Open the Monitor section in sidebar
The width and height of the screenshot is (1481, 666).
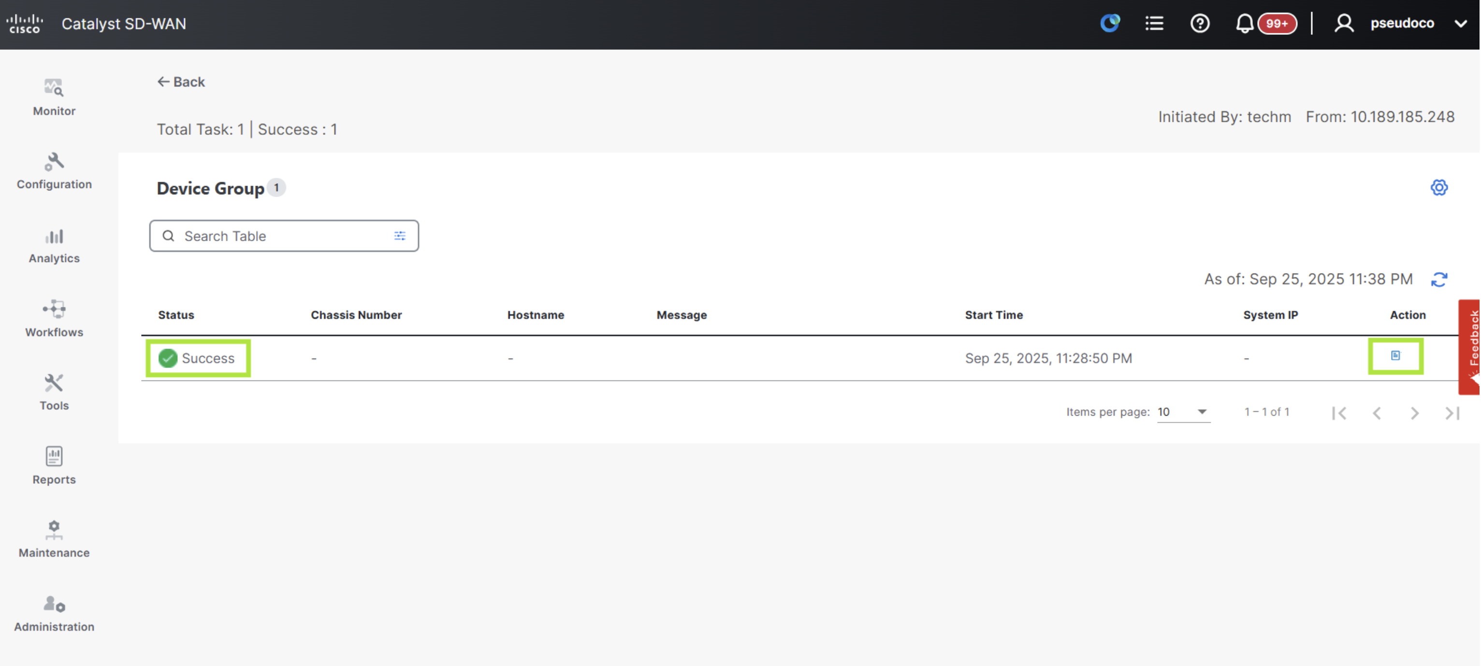tap(54, 97)
